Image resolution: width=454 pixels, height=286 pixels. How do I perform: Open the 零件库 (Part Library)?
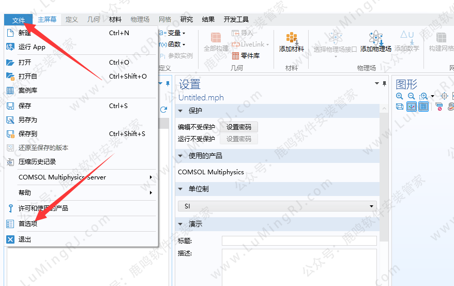coord(246,56)
